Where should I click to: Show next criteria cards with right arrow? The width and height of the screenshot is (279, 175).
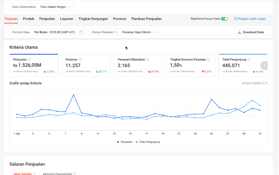264,65
